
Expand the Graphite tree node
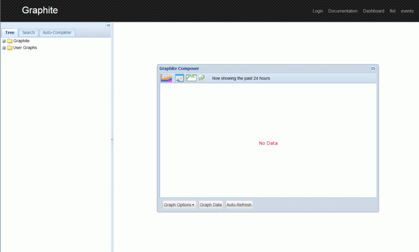(x=4, y=41)
